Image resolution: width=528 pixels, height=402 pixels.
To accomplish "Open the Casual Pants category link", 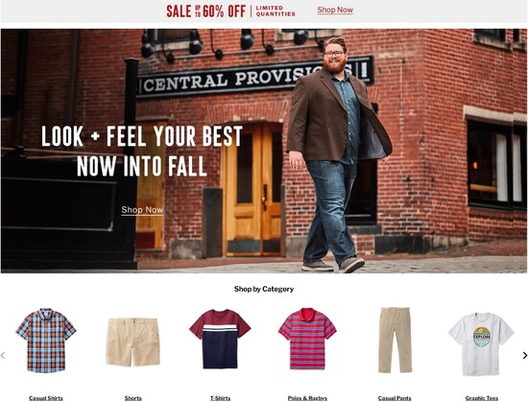I will (395, 398).
